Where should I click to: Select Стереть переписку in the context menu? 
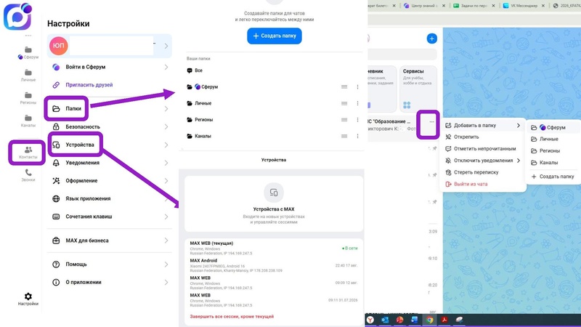[483, 172]
